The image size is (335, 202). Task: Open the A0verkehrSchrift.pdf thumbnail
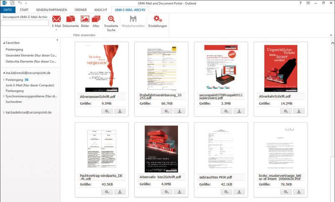click(281, 68)
